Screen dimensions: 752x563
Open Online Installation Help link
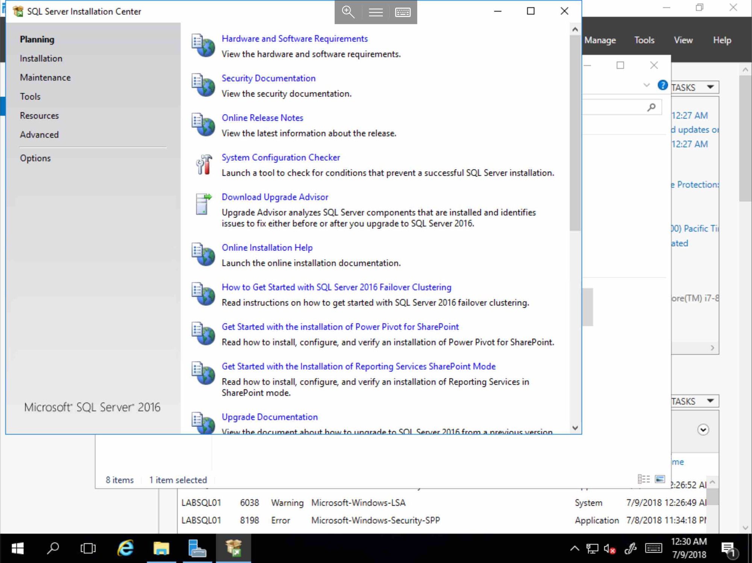(267, 248)
